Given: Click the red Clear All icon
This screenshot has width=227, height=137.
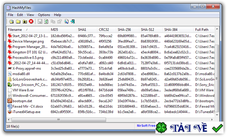Looking at the screenshot, I should click(x=31, y=22).
